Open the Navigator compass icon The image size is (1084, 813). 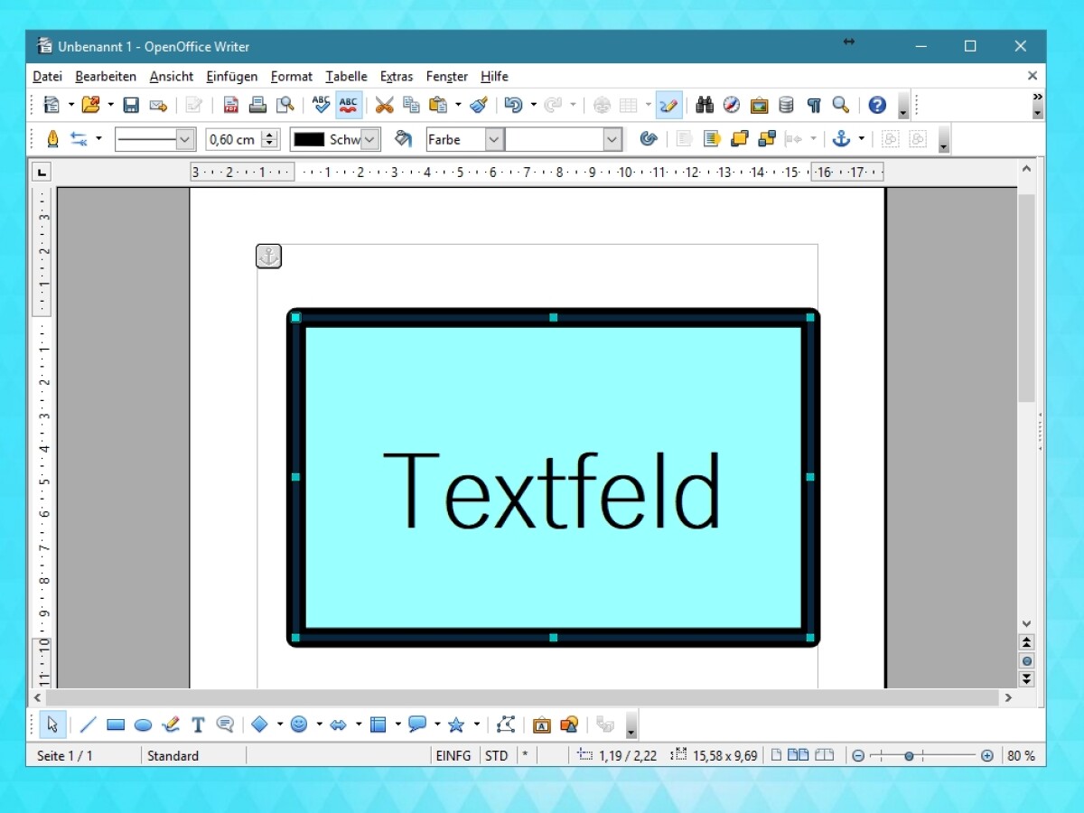pyautogui.click(x=732, y=105)
